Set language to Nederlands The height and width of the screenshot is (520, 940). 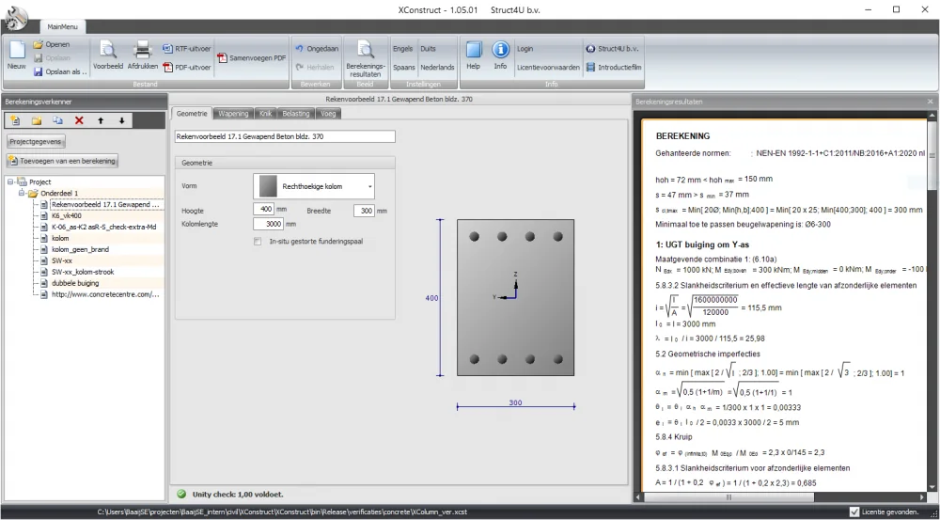tap(437, 67)
